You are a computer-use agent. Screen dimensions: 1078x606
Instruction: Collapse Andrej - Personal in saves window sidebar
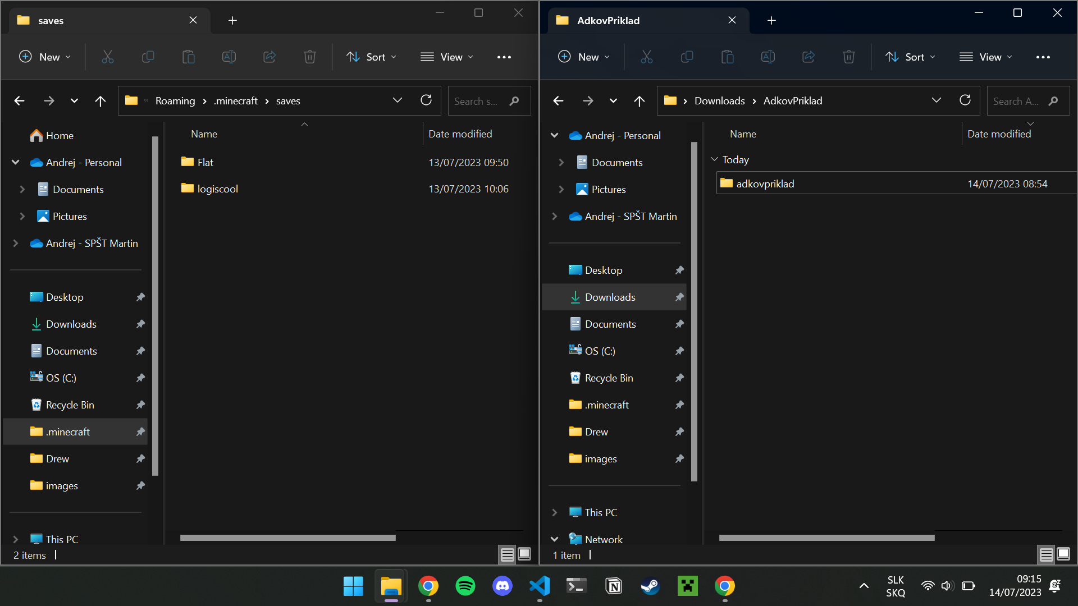coord(16,162)
